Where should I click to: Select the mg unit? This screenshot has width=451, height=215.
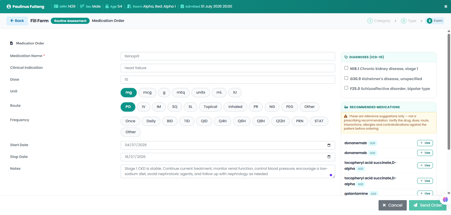[x=129, y=92]
